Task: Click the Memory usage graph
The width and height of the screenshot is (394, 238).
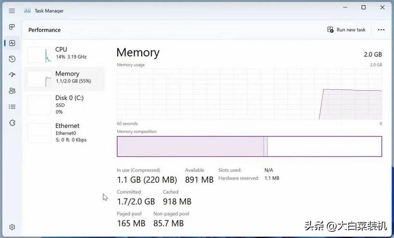Action: (x=249, y=94)
